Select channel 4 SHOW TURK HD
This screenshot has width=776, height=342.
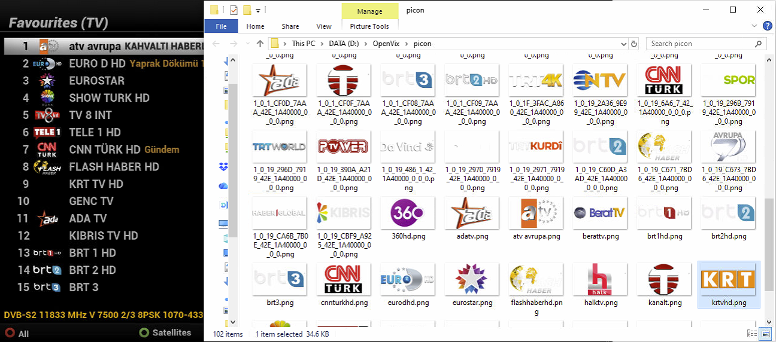coord(104,98)
